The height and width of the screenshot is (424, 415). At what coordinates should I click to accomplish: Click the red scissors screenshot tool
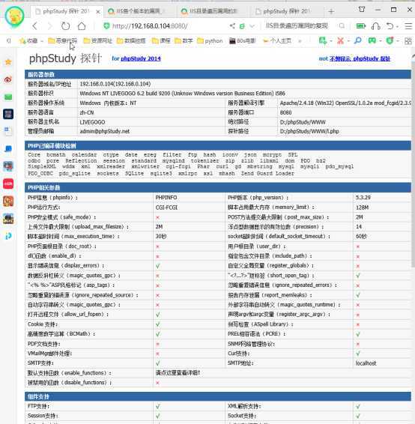(340, 41)
